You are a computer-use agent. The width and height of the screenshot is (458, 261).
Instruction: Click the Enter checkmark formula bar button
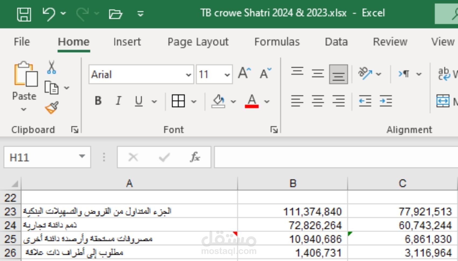[x=164, y=157]
